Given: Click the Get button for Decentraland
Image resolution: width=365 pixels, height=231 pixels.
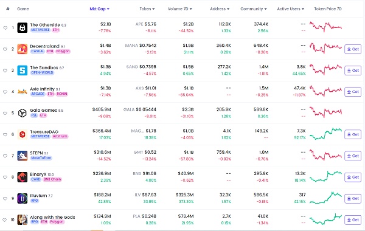Looking at the screenshot, I should coord(353,49).
